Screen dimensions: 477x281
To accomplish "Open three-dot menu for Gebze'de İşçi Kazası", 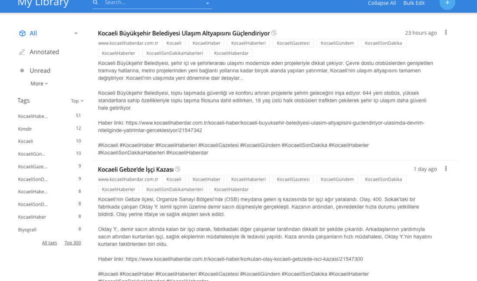I will coord(446,169).
